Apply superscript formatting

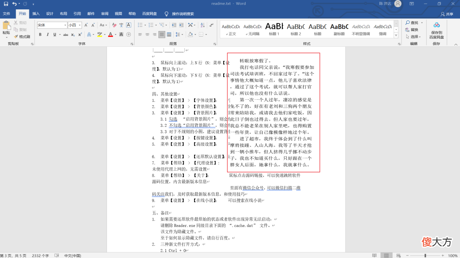[x=80, y=34]
